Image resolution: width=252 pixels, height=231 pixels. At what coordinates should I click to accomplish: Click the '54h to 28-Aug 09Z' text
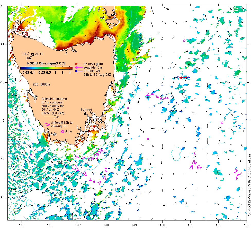click(97, 75)
